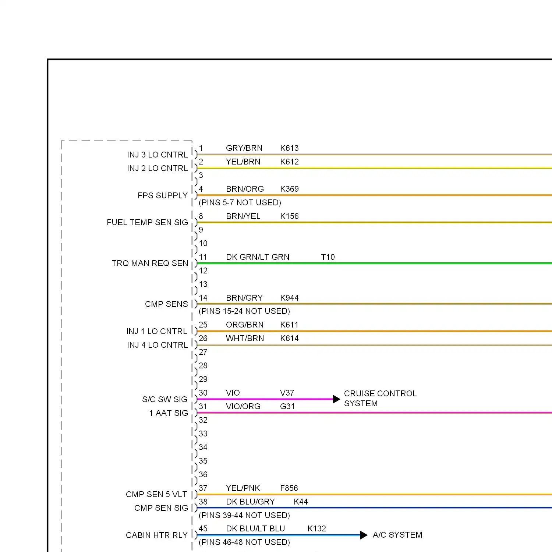
Task: Click circuit code K369
Action: coord(289,189)
